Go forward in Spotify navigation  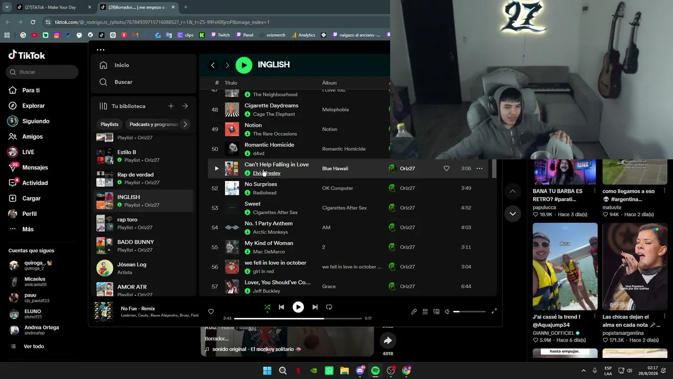pyautogui.click(x=227, y=65)
